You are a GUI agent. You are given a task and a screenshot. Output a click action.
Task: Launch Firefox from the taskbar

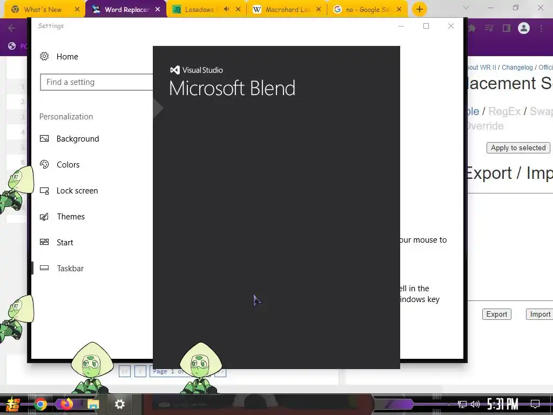click(66, 404)
